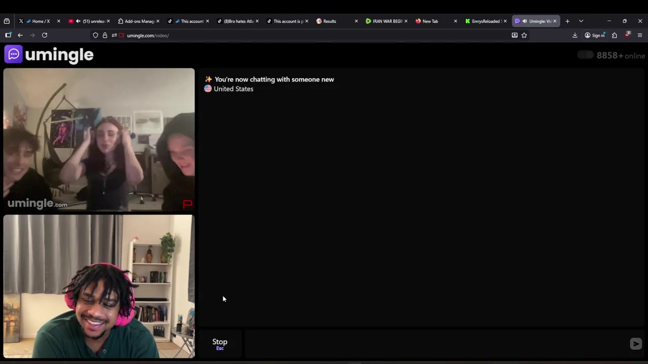Click the browser forward arrow

point(32,35)
